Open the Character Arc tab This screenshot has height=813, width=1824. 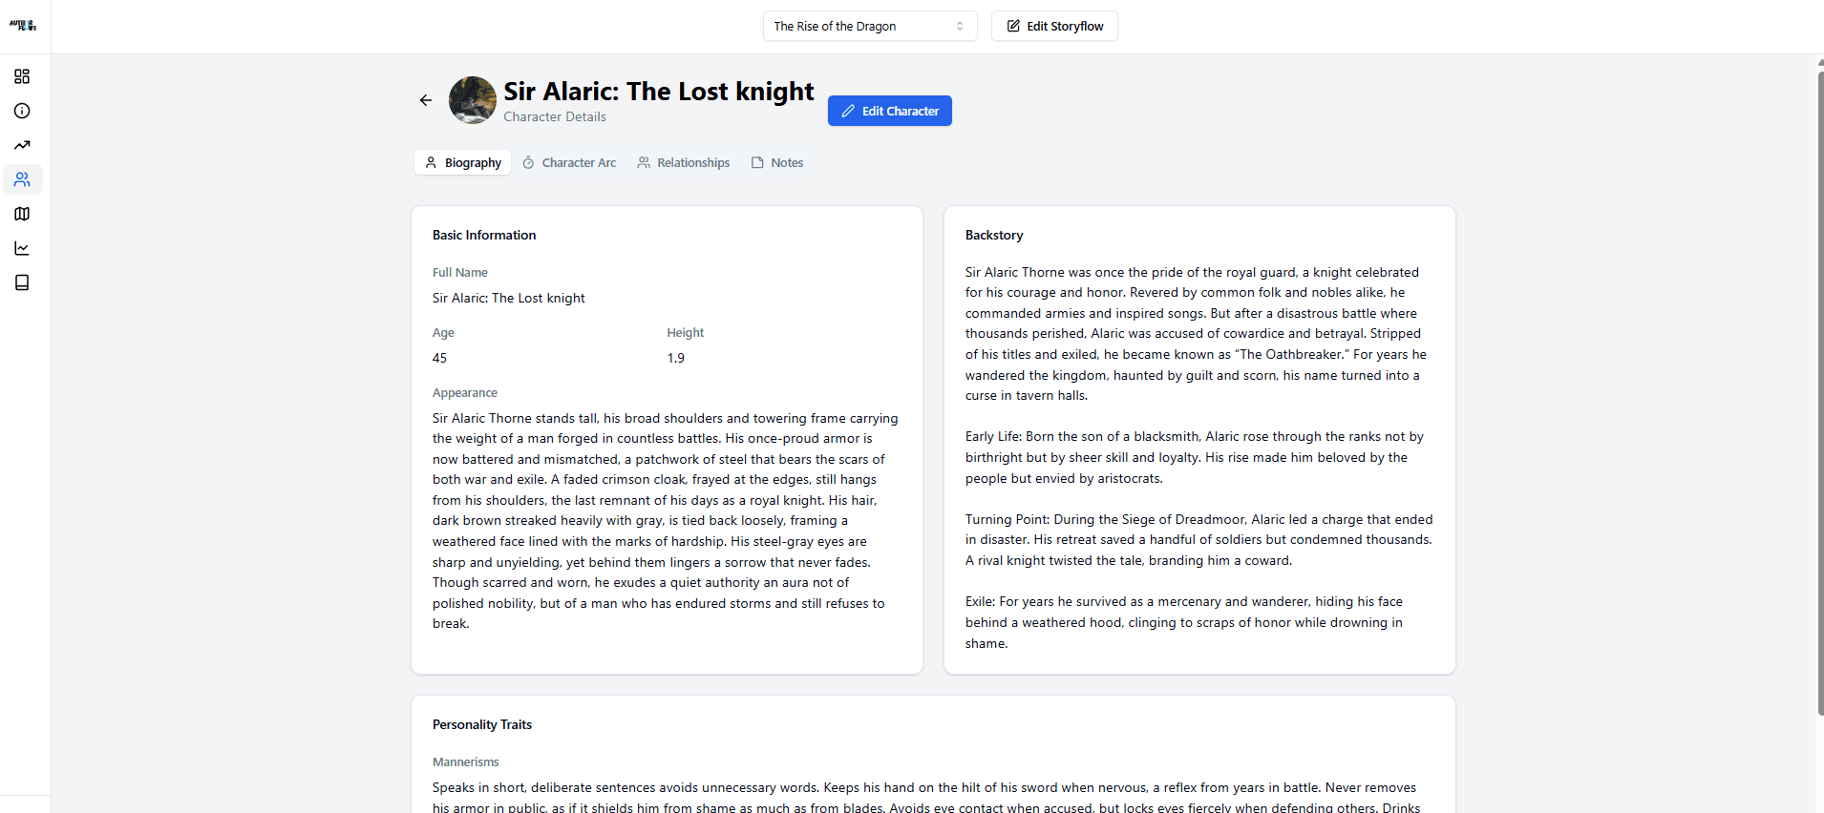click(569, 162)
